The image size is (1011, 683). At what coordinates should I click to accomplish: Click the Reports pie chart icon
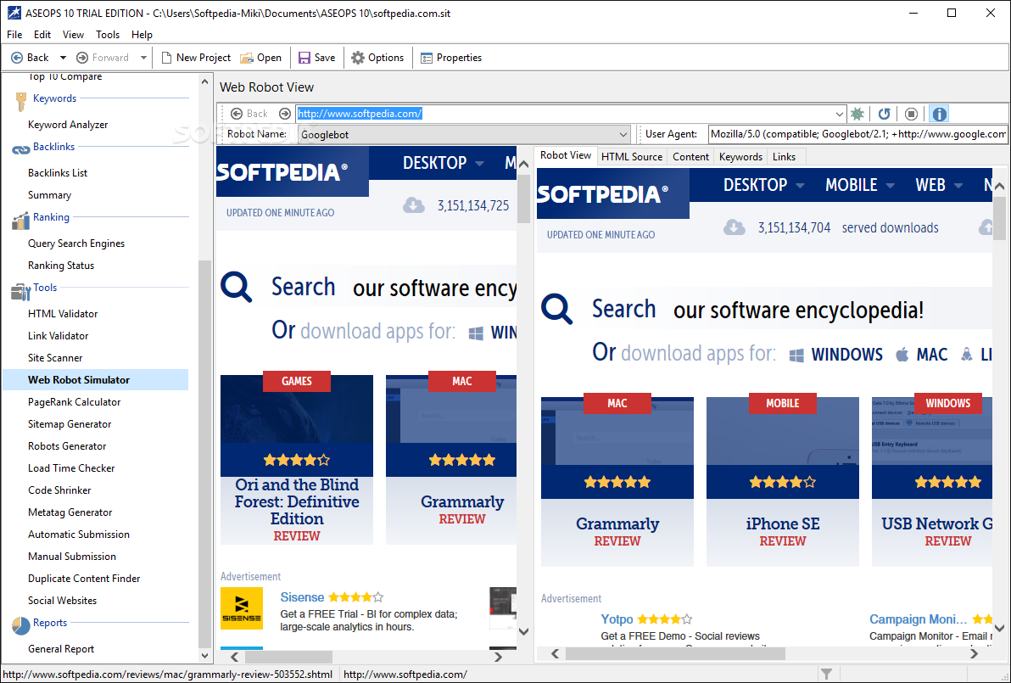pos(21,626)
